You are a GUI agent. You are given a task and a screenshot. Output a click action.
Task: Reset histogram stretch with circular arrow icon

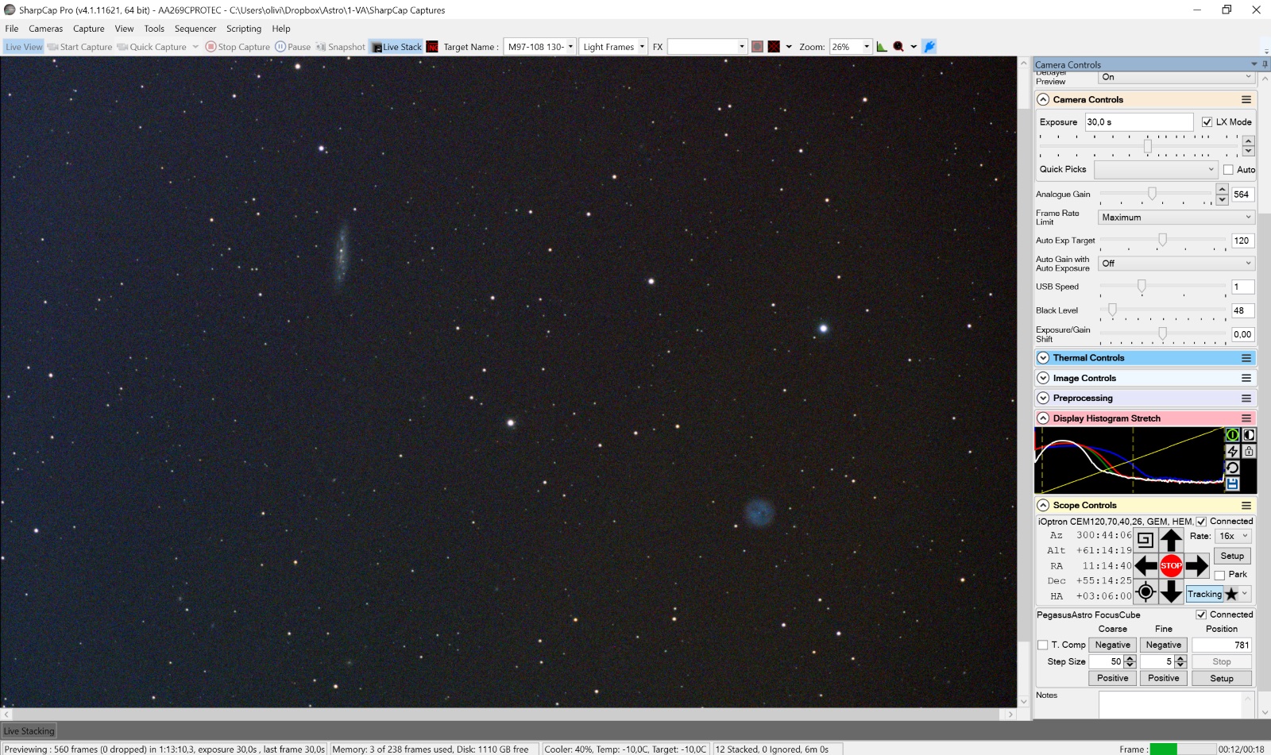(1233, 468)
